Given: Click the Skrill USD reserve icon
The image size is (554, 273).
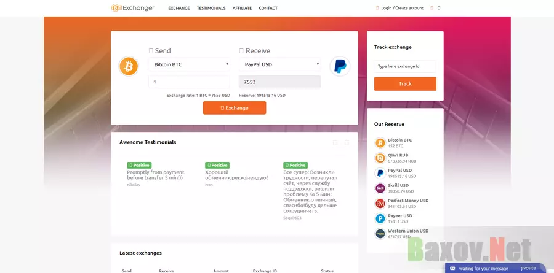Looking at the screenshot, I should [x=380, y=188].
